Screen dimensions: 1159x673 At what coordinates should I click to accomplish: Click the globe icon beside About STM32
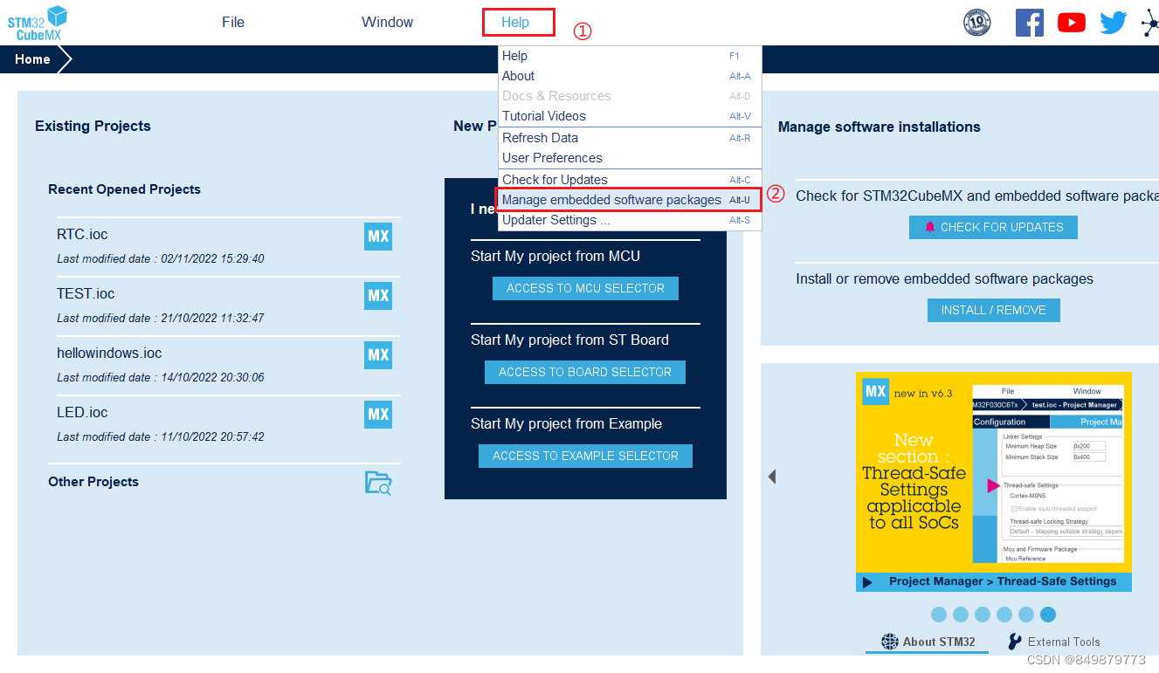pos(889,642)
